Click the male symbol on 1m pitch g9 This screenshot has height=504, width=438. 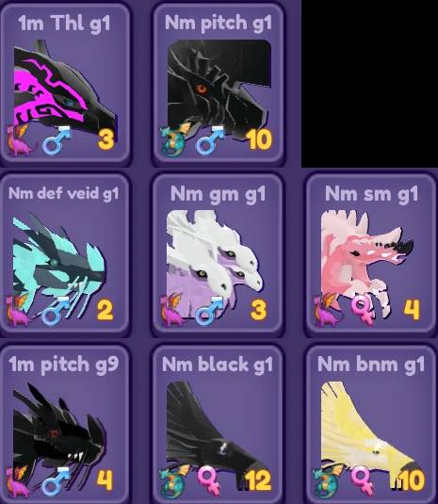(56, 481)
